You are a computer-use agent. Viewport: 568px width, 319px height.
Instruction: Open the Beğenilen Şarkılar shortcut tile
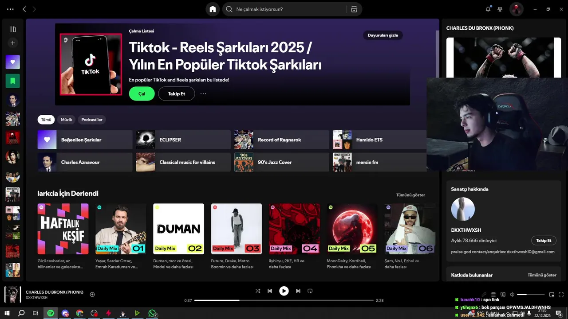pos(85,140)
